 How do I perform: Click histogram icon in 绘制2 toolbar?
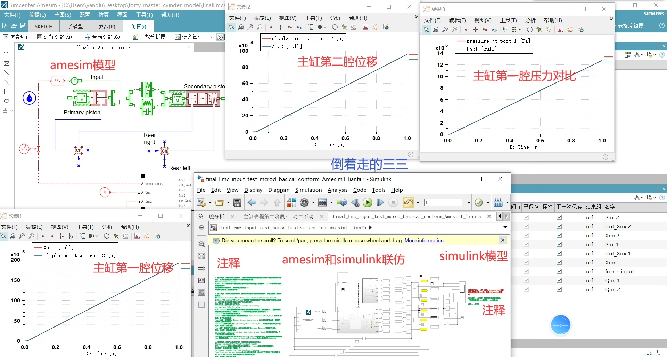coord(365,27)
